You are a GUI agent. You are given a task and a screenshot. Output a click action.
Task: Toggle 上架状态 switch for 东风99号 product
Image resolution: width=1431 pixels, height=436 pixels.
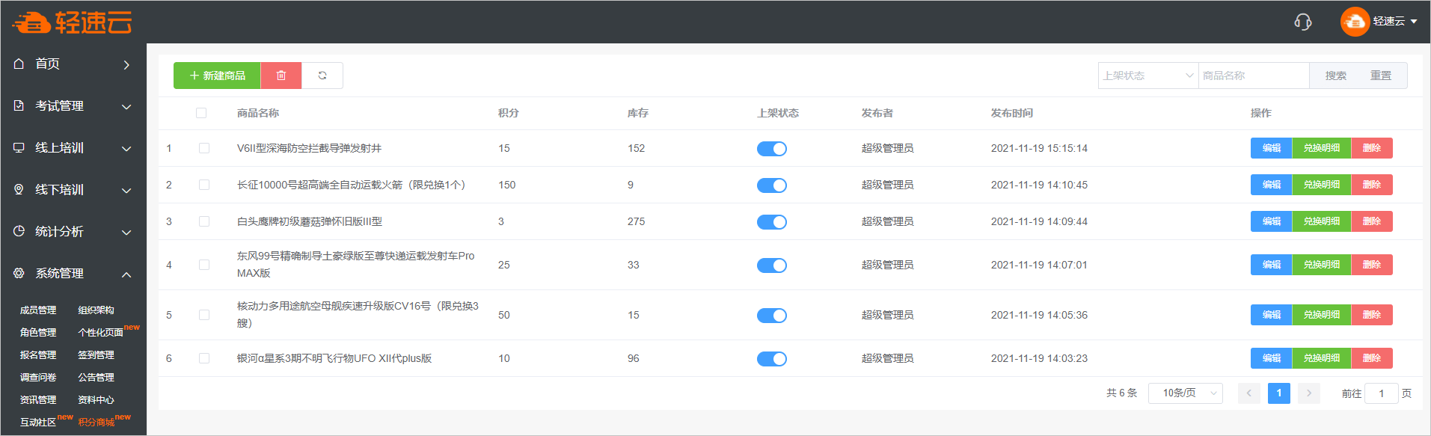pyautogui.click(x=771, y=265)
